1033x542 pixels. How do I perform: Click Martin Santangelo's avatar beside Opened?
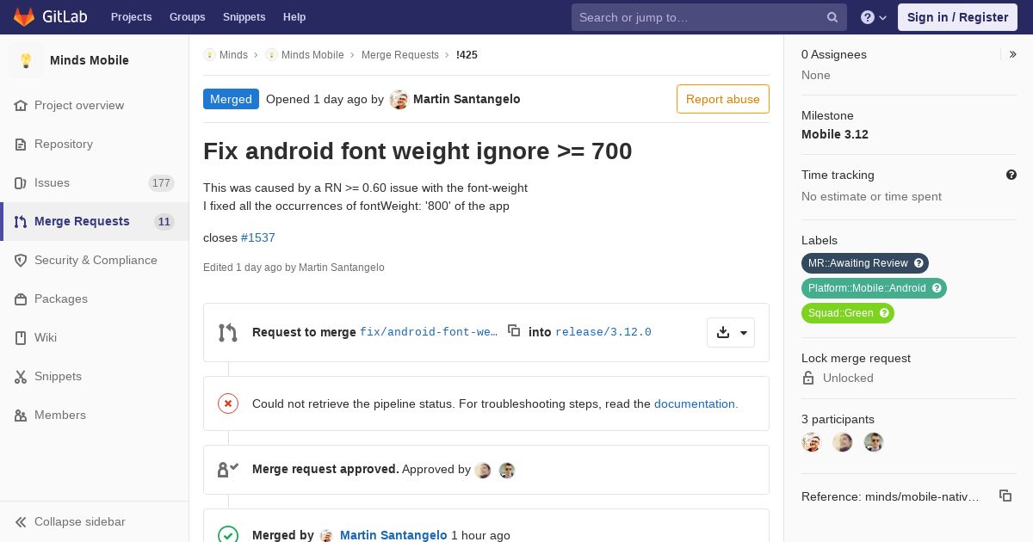(x=399, y=99)
